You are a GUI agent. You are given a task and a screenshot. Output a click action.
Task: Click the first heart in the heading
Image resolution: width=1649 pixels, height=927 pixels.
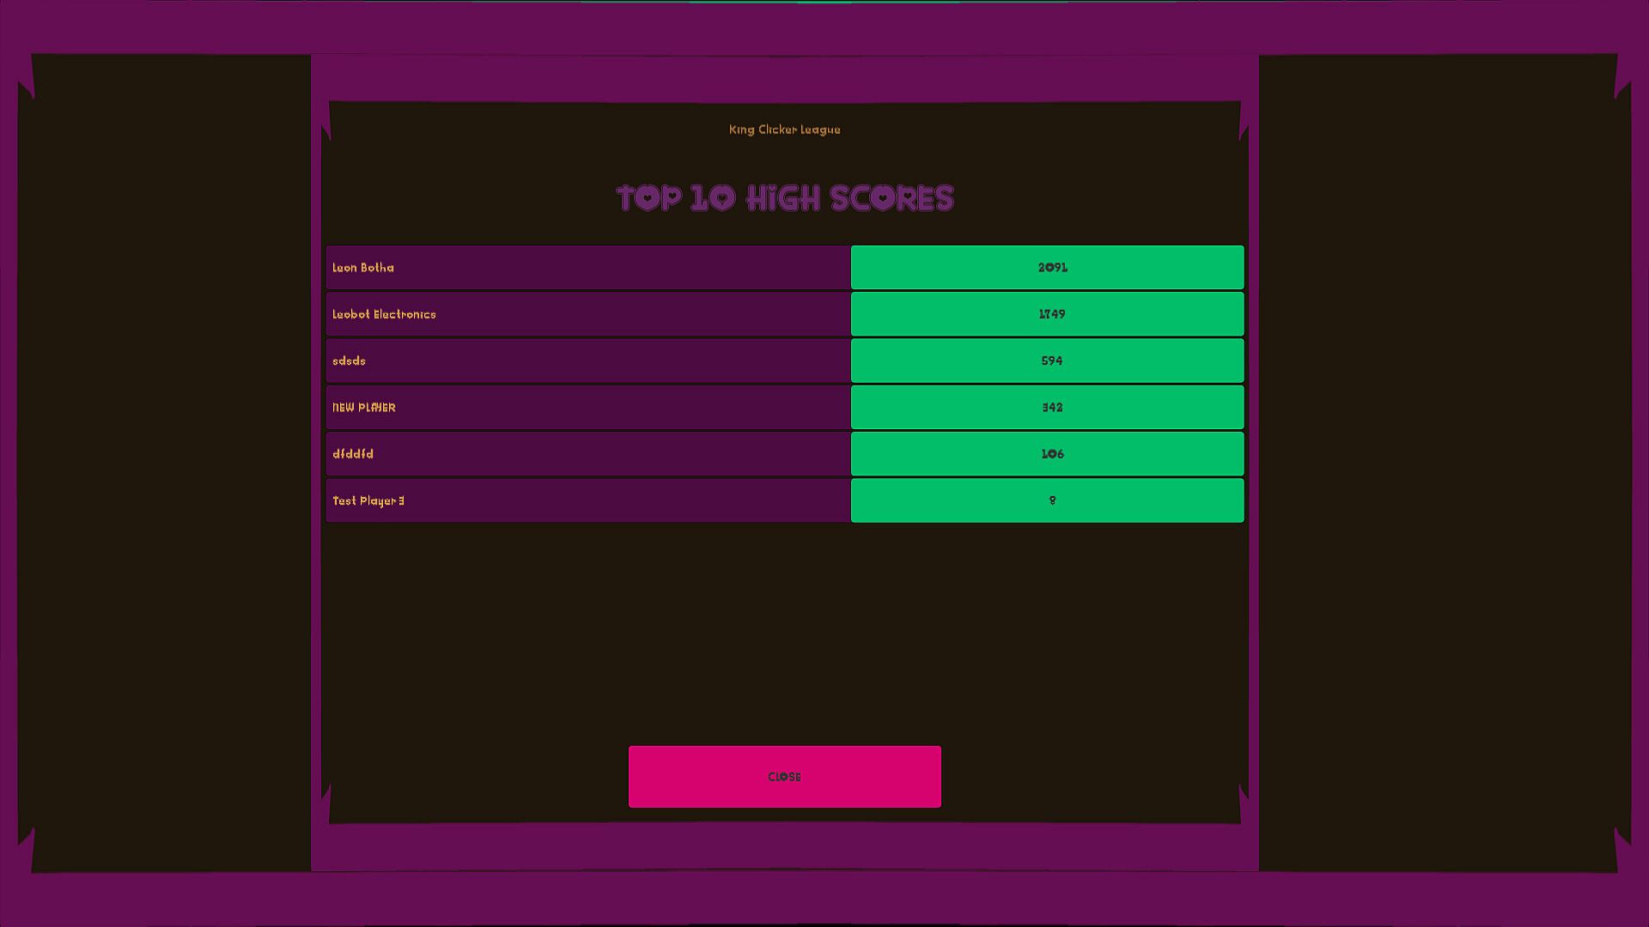tap(648, 198)
